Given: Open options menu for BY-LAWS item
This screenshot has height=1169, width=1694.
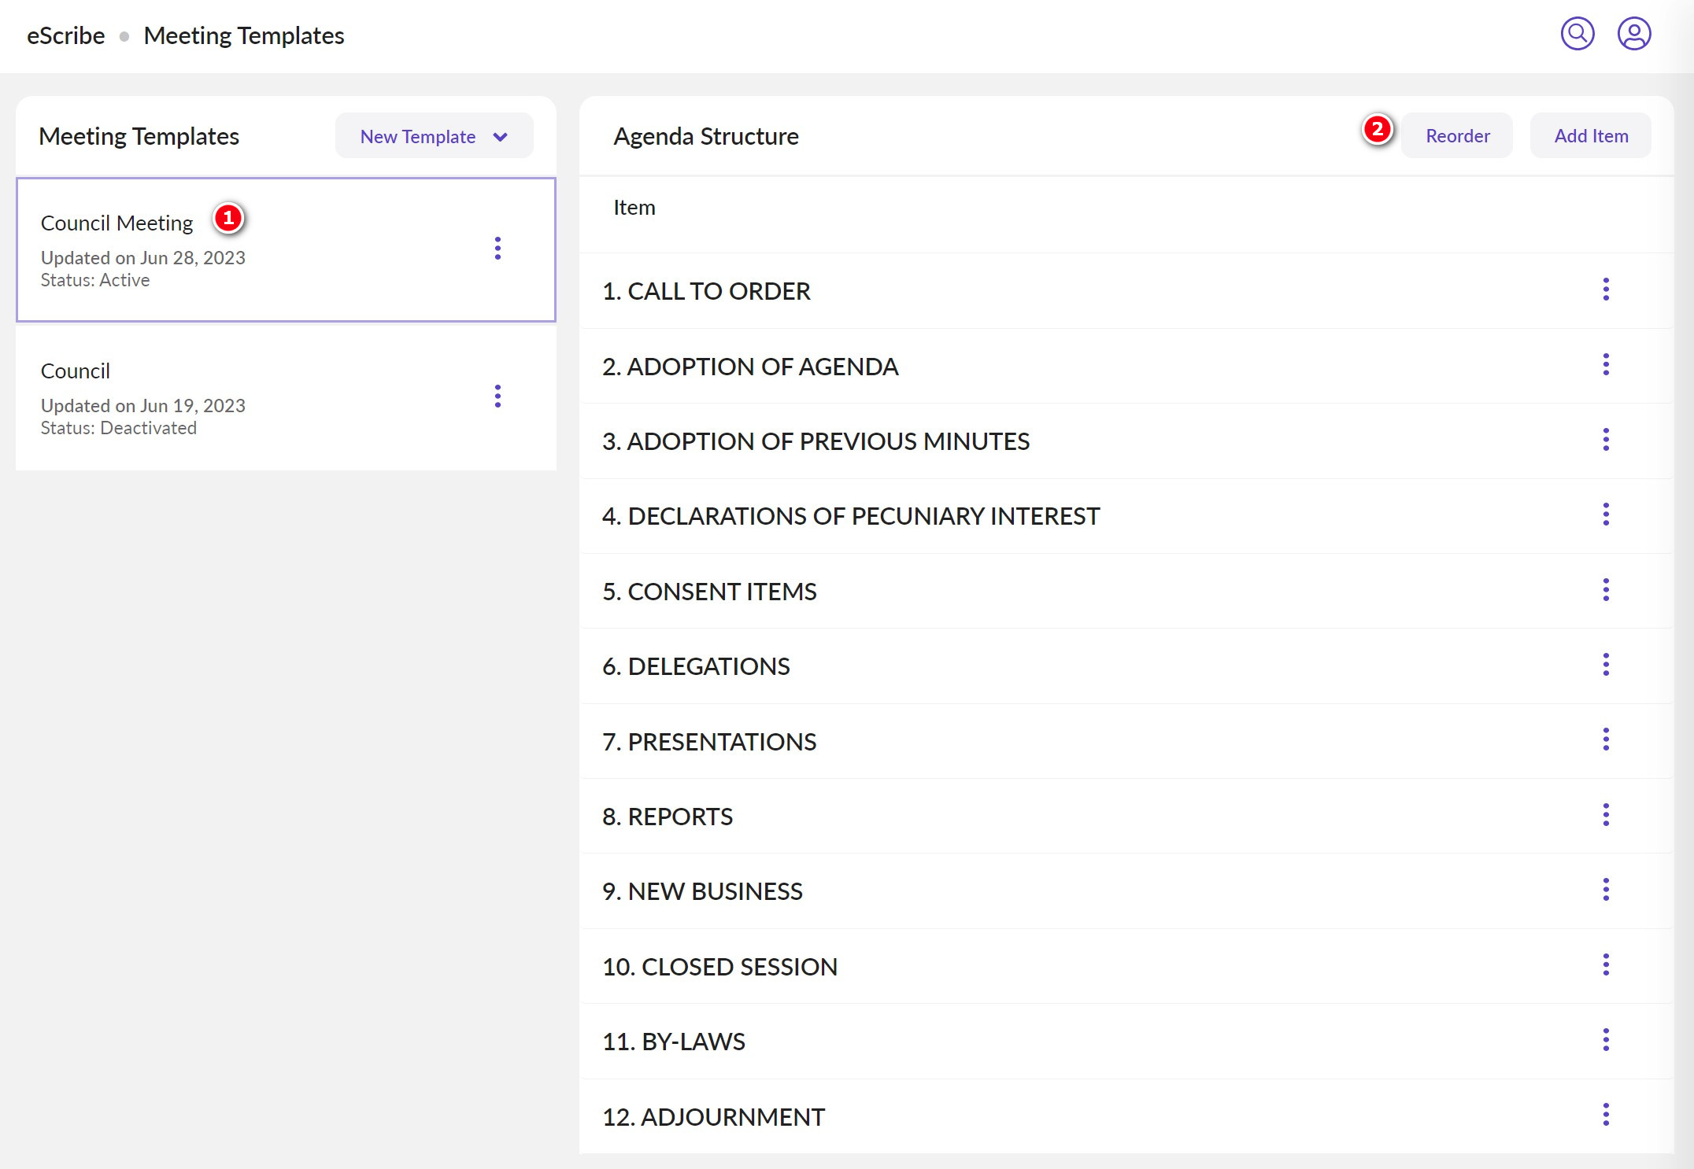Looking at the screenshot, I should (x=1605, y=1040).
